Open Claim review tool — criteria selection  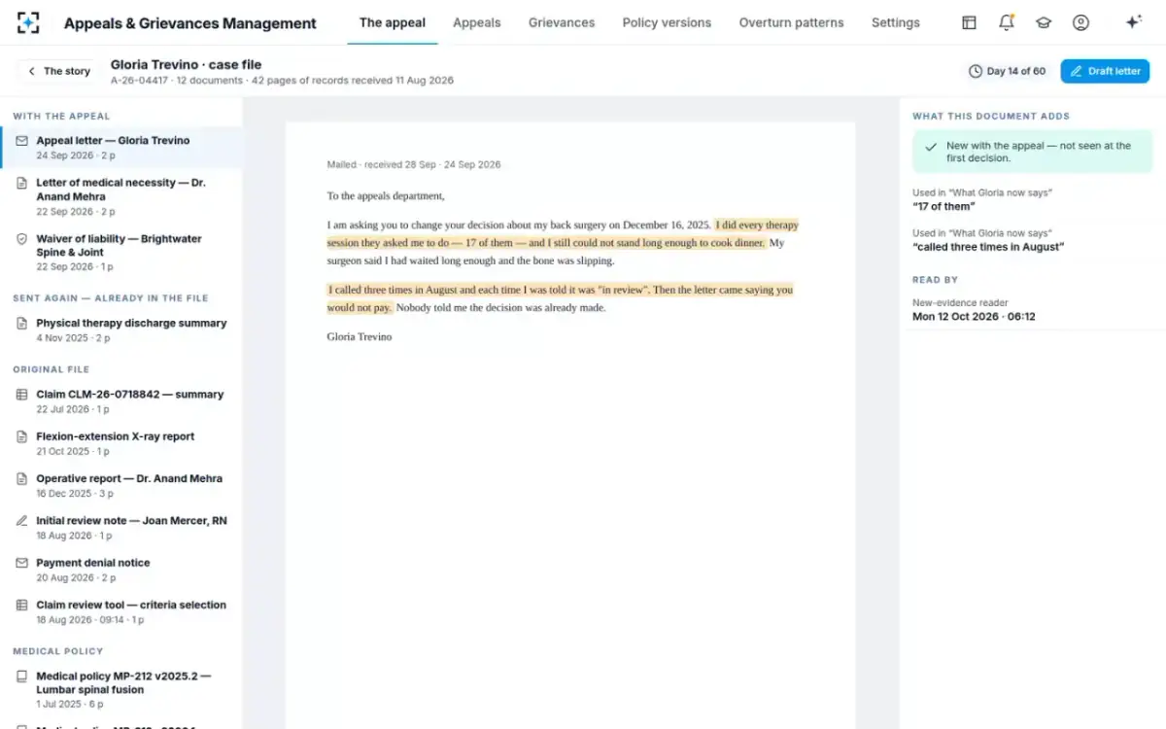coord(120,611)
